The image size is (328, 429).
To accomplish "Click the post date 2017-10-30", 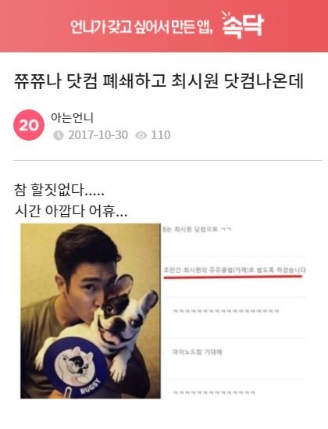I will [98, 135].
